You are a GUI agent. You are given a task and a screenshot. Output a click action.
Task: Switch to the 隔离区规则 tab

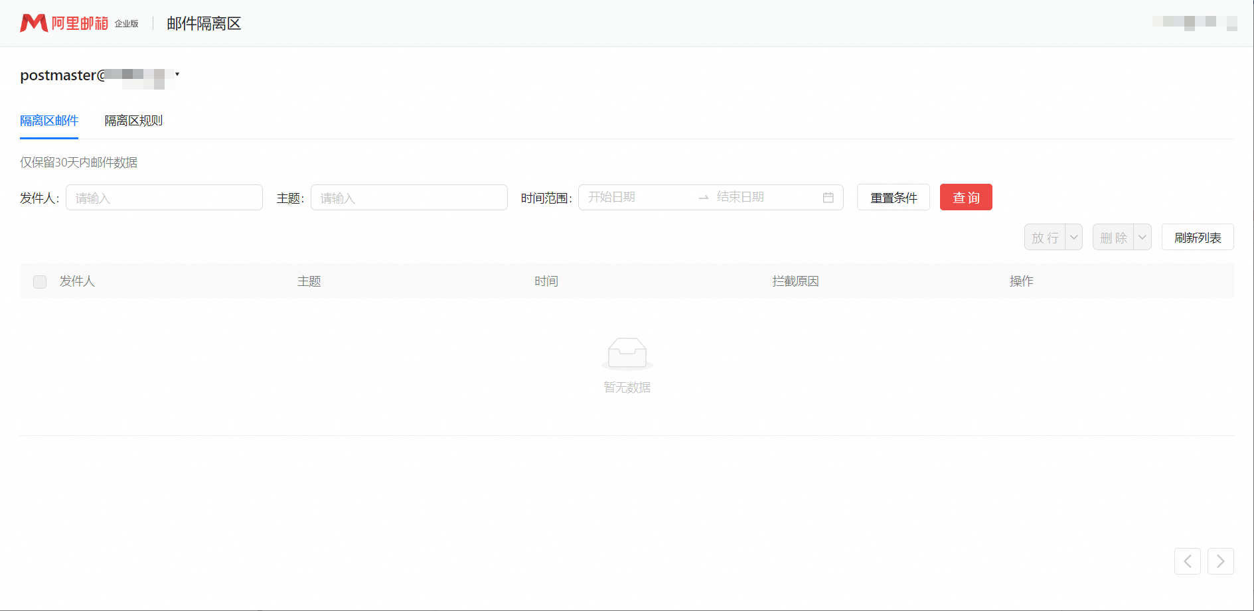coord(133,121)
